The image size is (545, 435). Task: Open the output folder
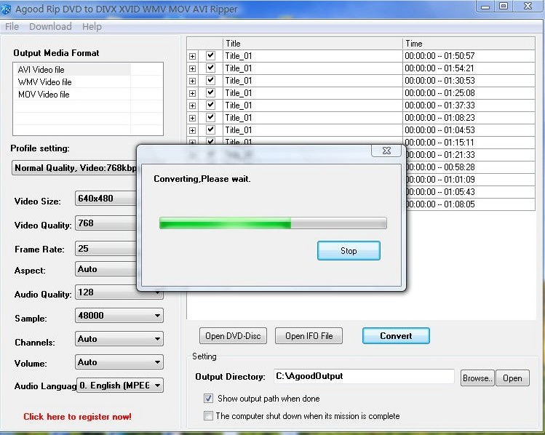[512, 378]
